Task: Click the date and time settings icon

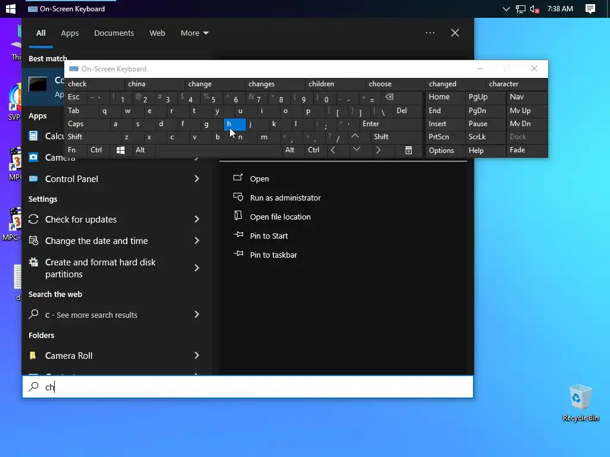Action: tap(33, 240)
